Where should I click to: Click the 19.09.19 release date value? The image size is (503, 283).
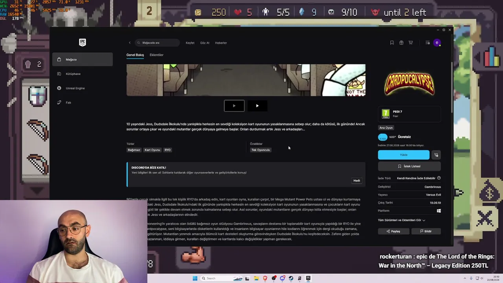click(x=435, y=203)
